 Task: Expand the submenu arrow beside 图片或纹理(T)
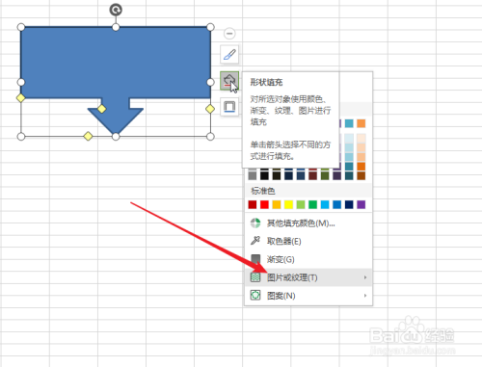tap(365, 277)
